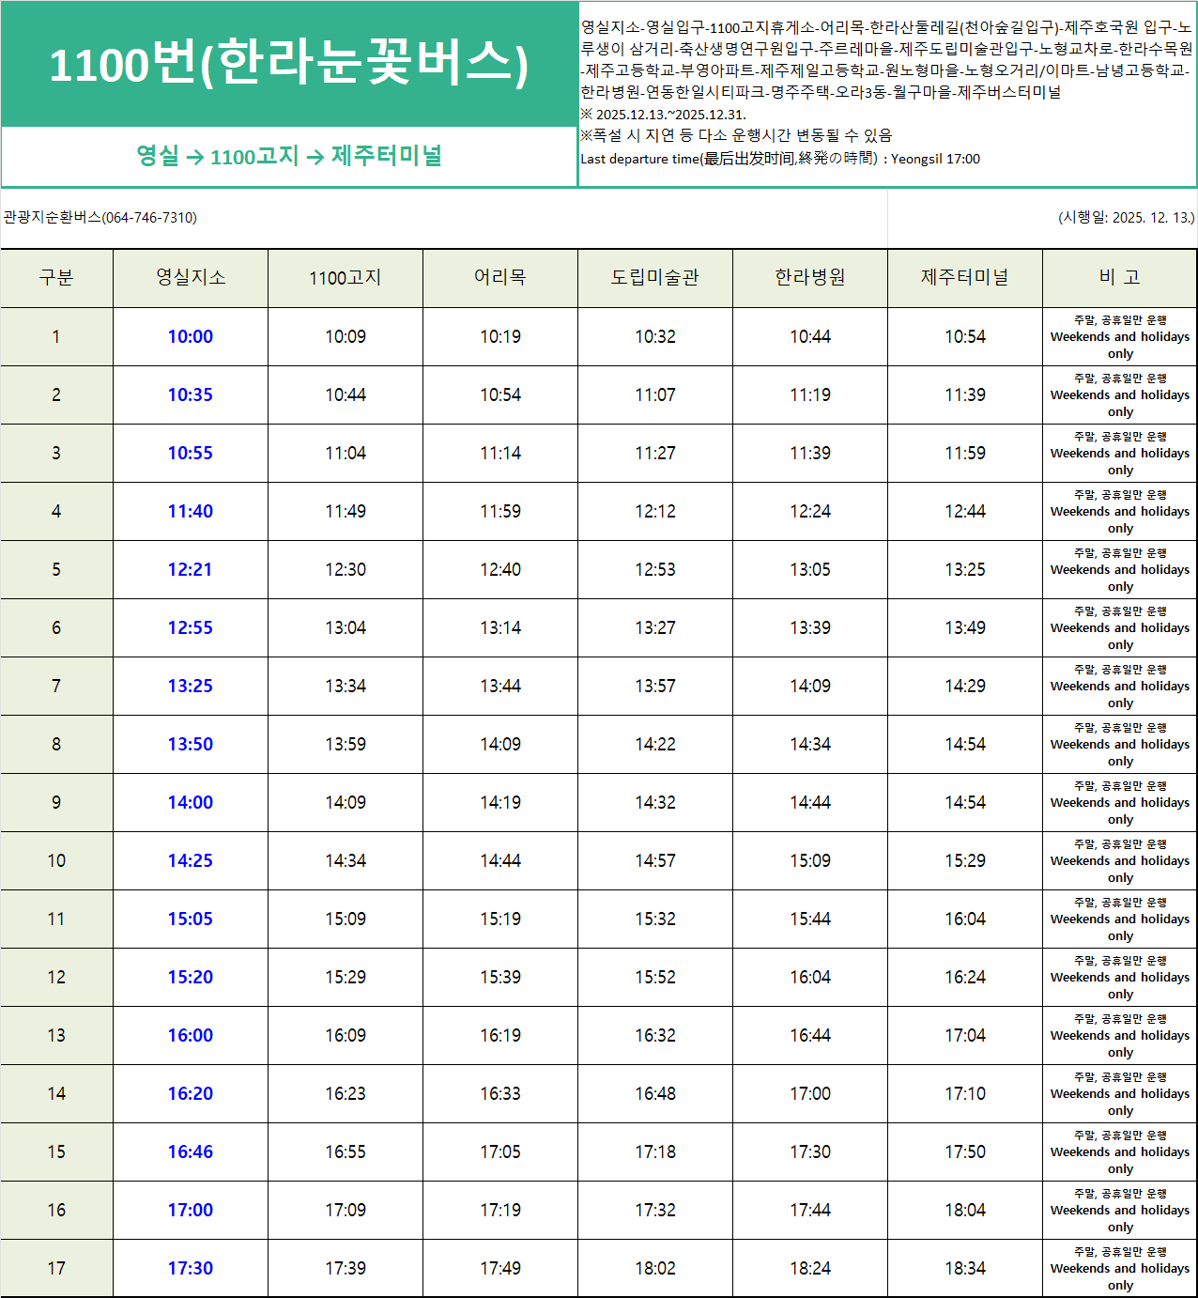
Task: Select the 어리목 column header
Action: tap(499, 278)
